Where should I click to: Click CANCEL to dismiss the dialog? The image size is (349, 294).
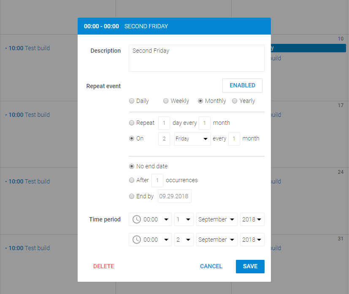[211, 266]
